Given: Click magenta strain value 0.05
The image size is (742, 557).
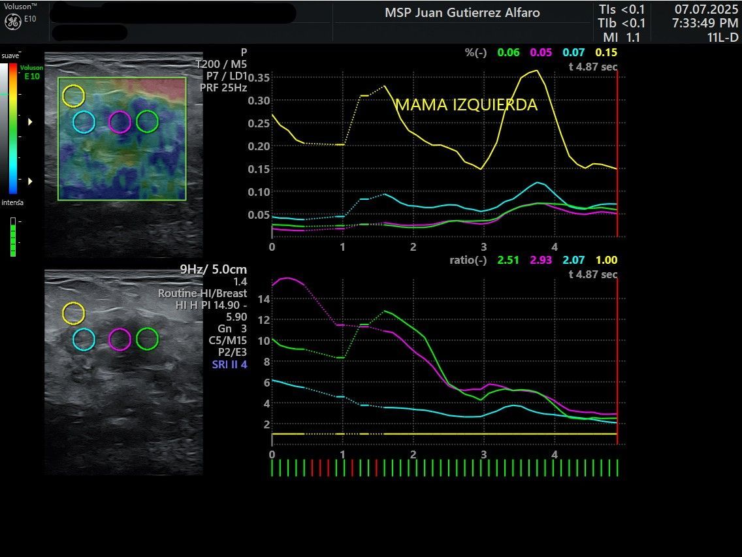Looking at the screenshot, I should pyautogui.click(x=541, y=52).
